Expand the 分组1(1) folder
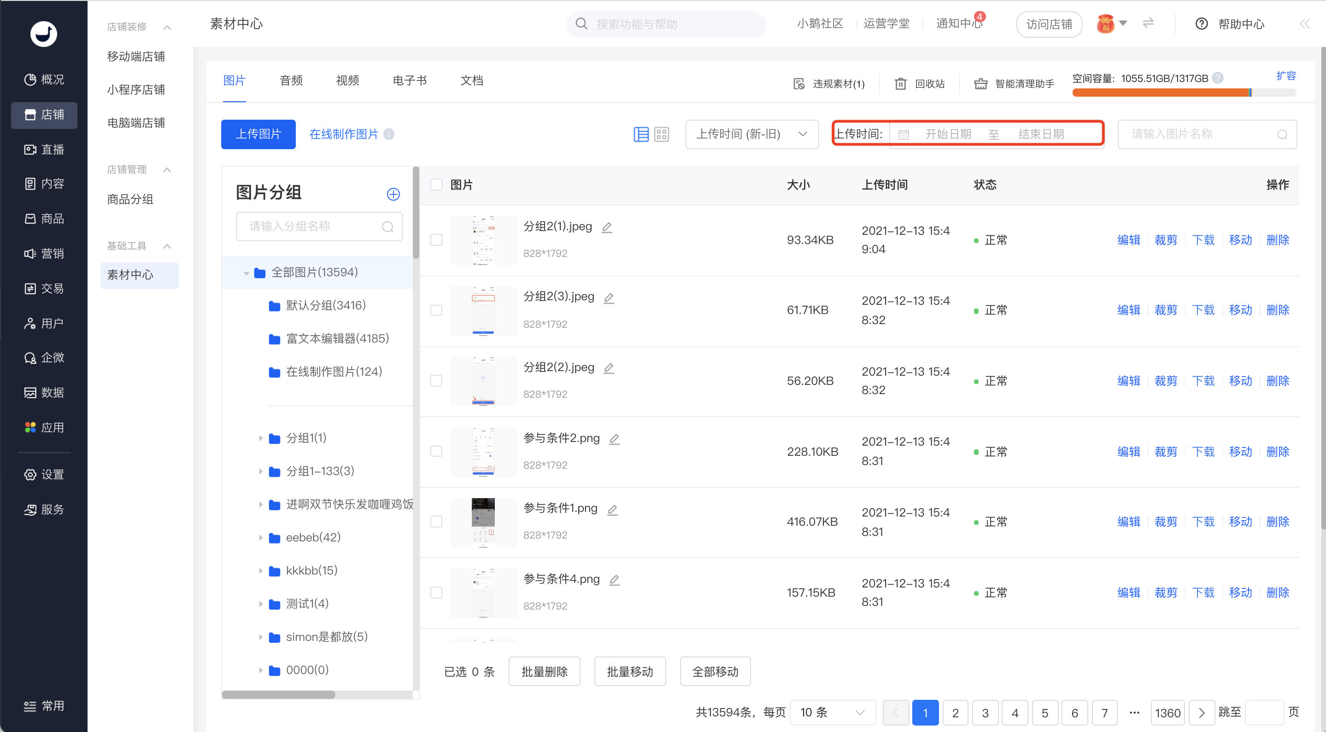The width and height of the screenshot is (1326, 732). [x=260, y=438]
